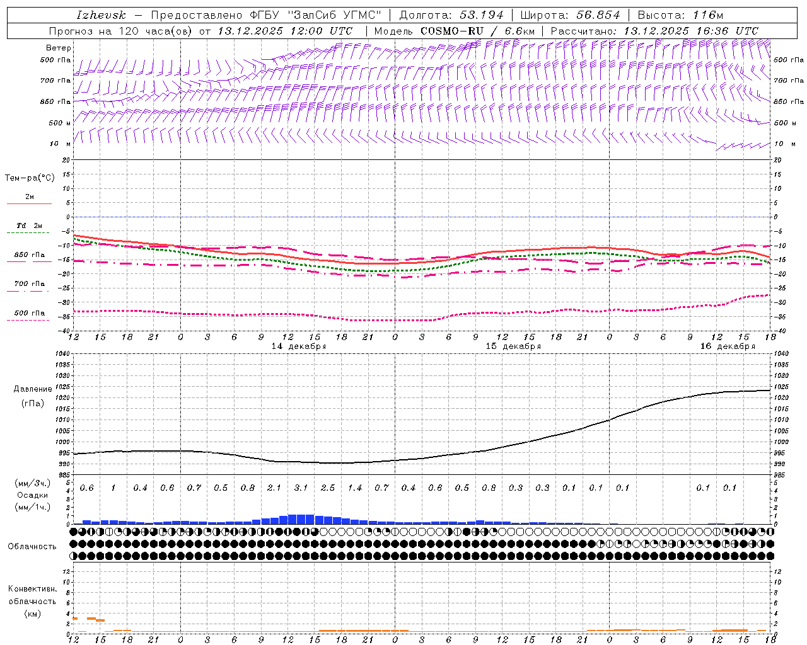Click the dash-dot line sample under legend '700 гПа'
This screenshot has height=645, width=807.
(x=29, y=291)
